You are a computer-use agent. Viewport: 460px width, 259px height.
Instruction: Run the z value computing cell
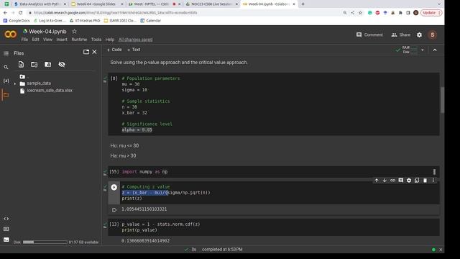tap(114, 187)
